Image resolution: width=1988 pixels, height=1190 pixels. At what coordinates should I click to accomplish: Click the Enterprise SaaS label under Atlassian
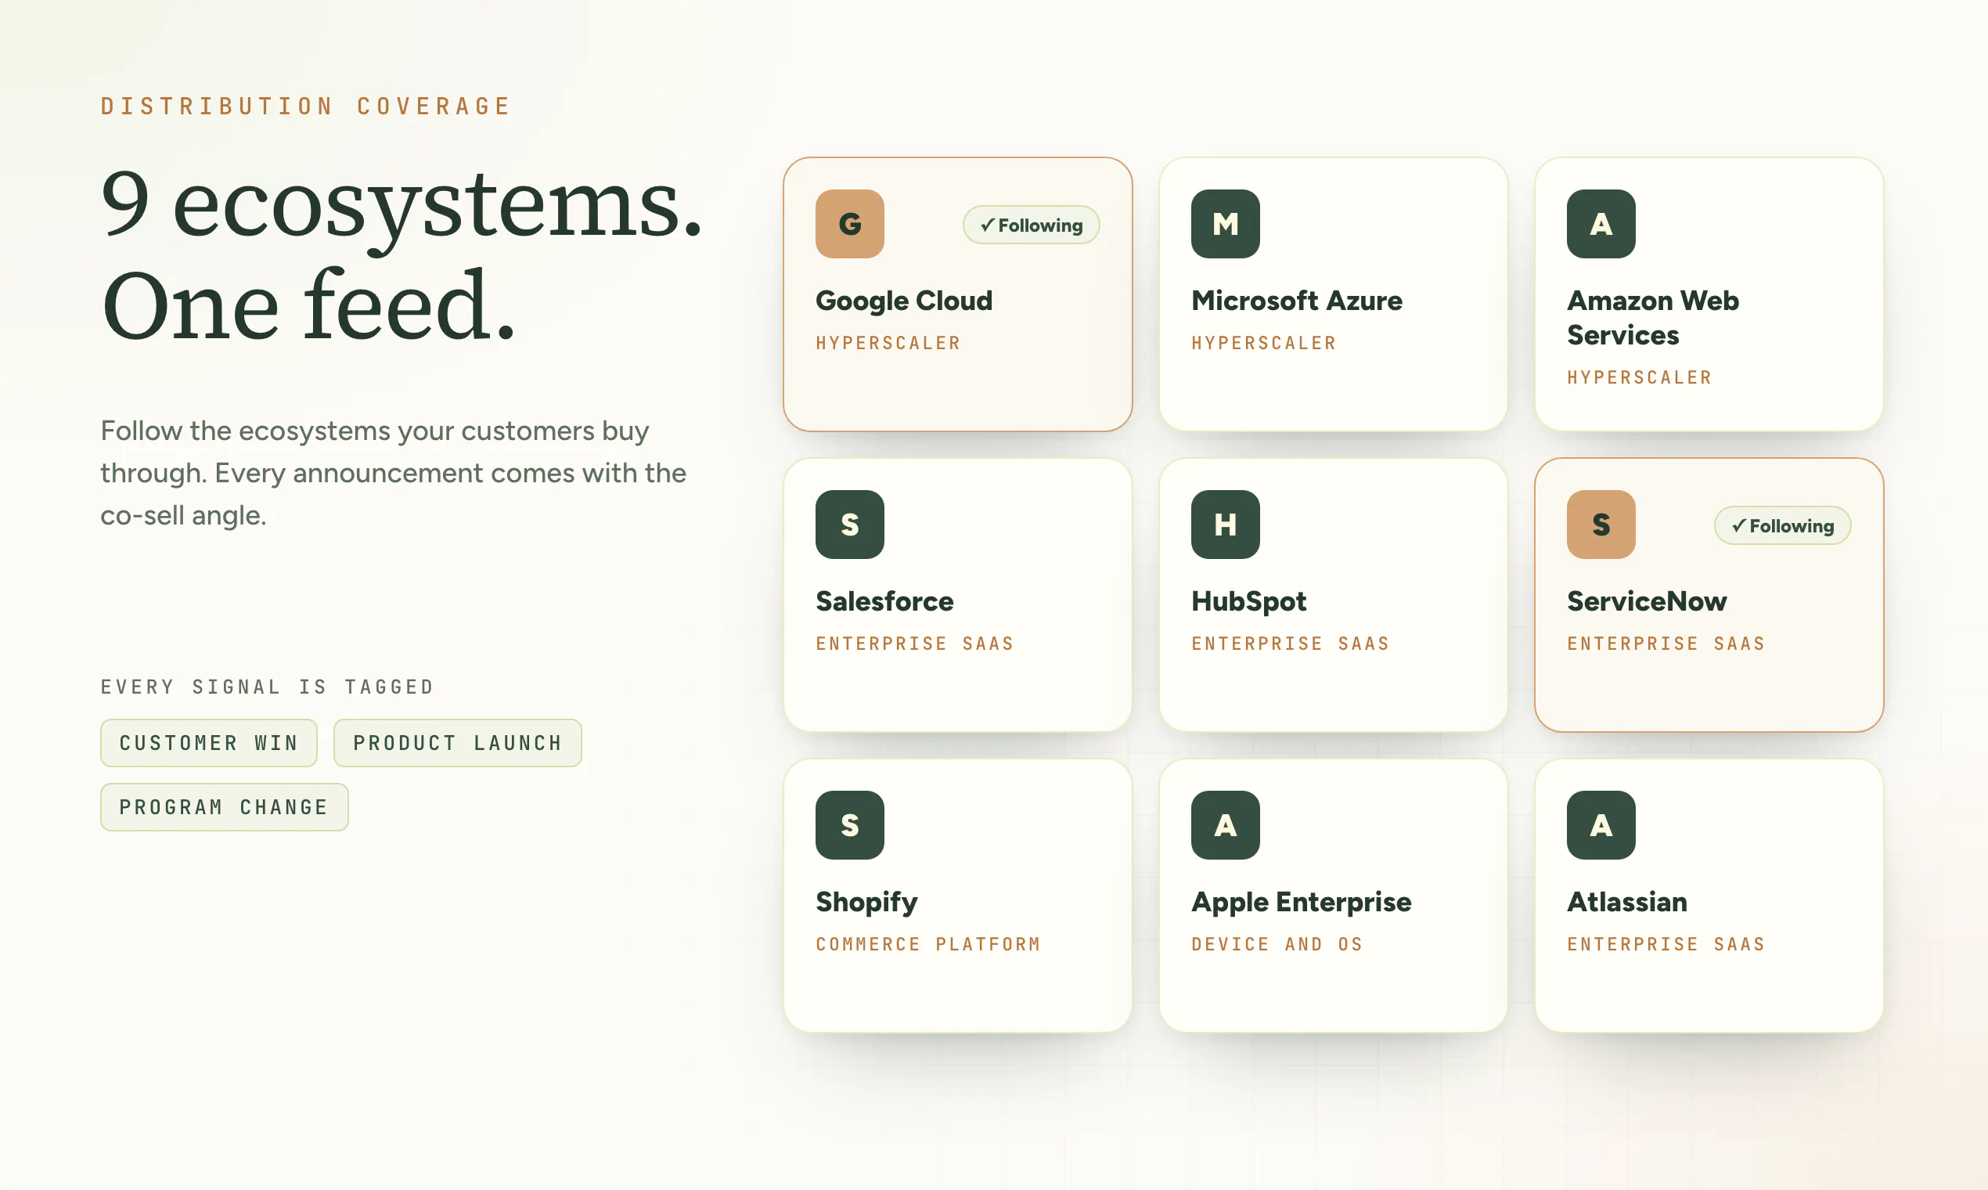pos(1666,945)
